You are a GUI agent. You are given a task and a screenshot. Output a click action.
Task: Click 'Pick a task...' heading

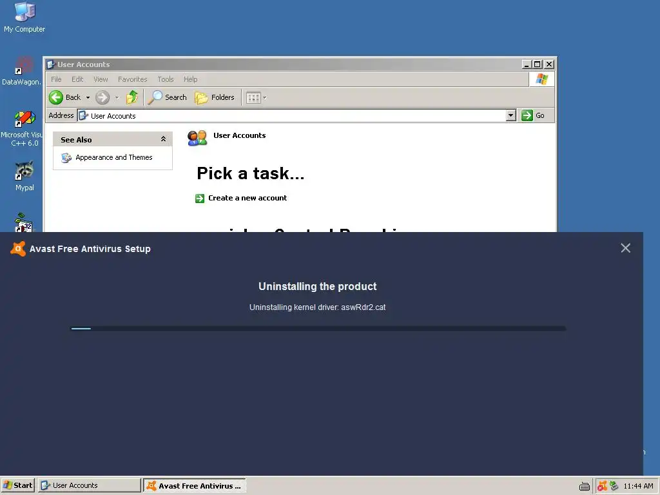251,173
